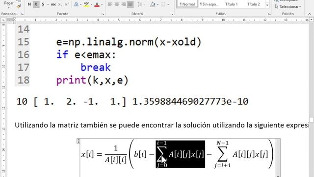This screenshot has height=177, width=314.
Task: Apply text effects (outlined A) icon
Action: [x=77, y=4]
